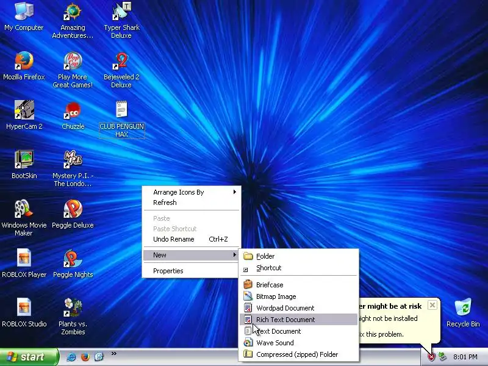Expand the Quick Launch overflow chevron
Screen dimensions: 488x366
pyautogui.click(x=114, y=353)
